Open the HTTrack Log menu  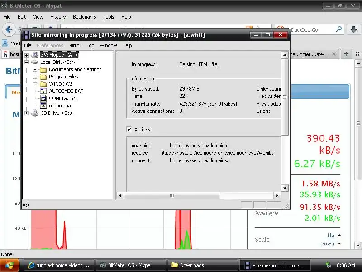click(x=90, y=45)
